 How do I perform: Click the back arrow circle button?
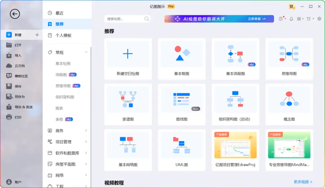pyautogui.click(x=15, y=14)
